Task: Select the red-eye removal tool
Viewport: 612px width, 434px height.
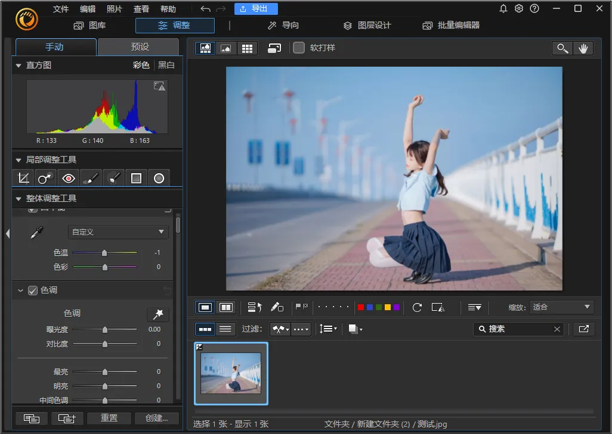Action: tap(69, 178)
